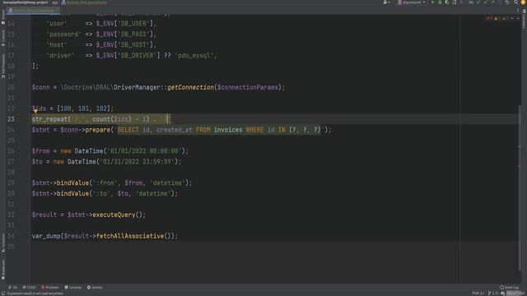527x296 pixels.
Task: Open Search Everywhere magnifier icon
Action: point(516,2)
